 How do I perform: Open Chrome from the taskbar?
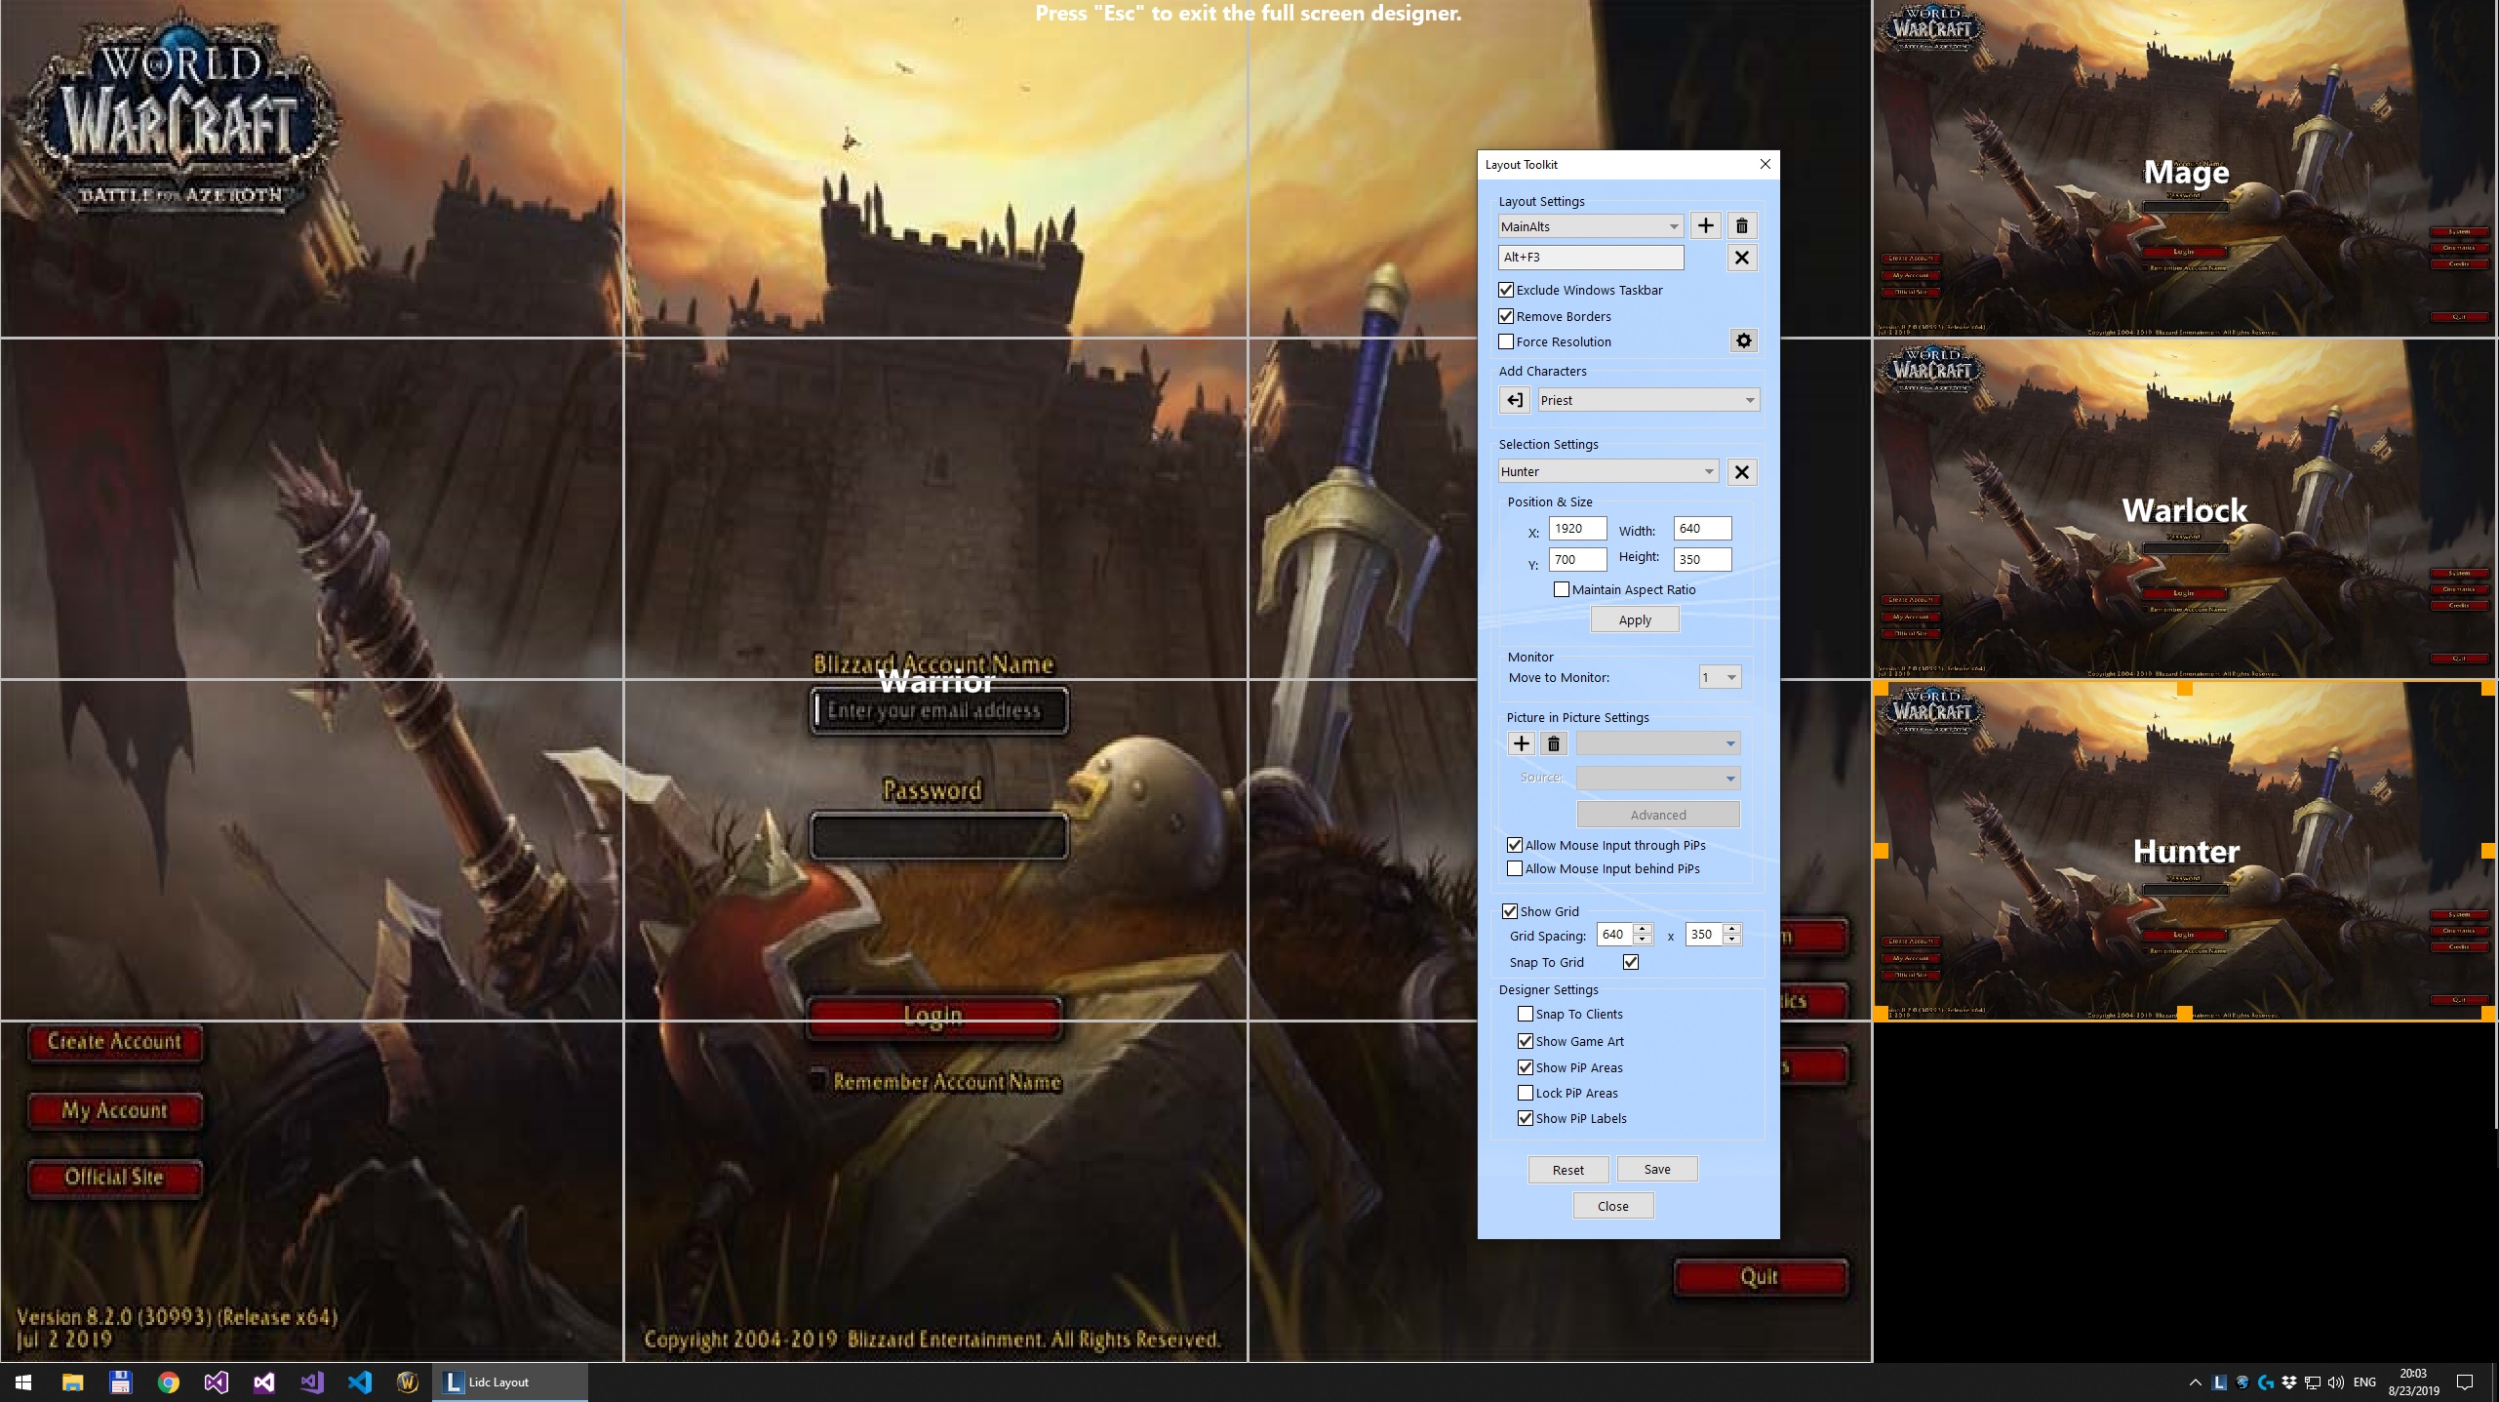coord(168,1382)
